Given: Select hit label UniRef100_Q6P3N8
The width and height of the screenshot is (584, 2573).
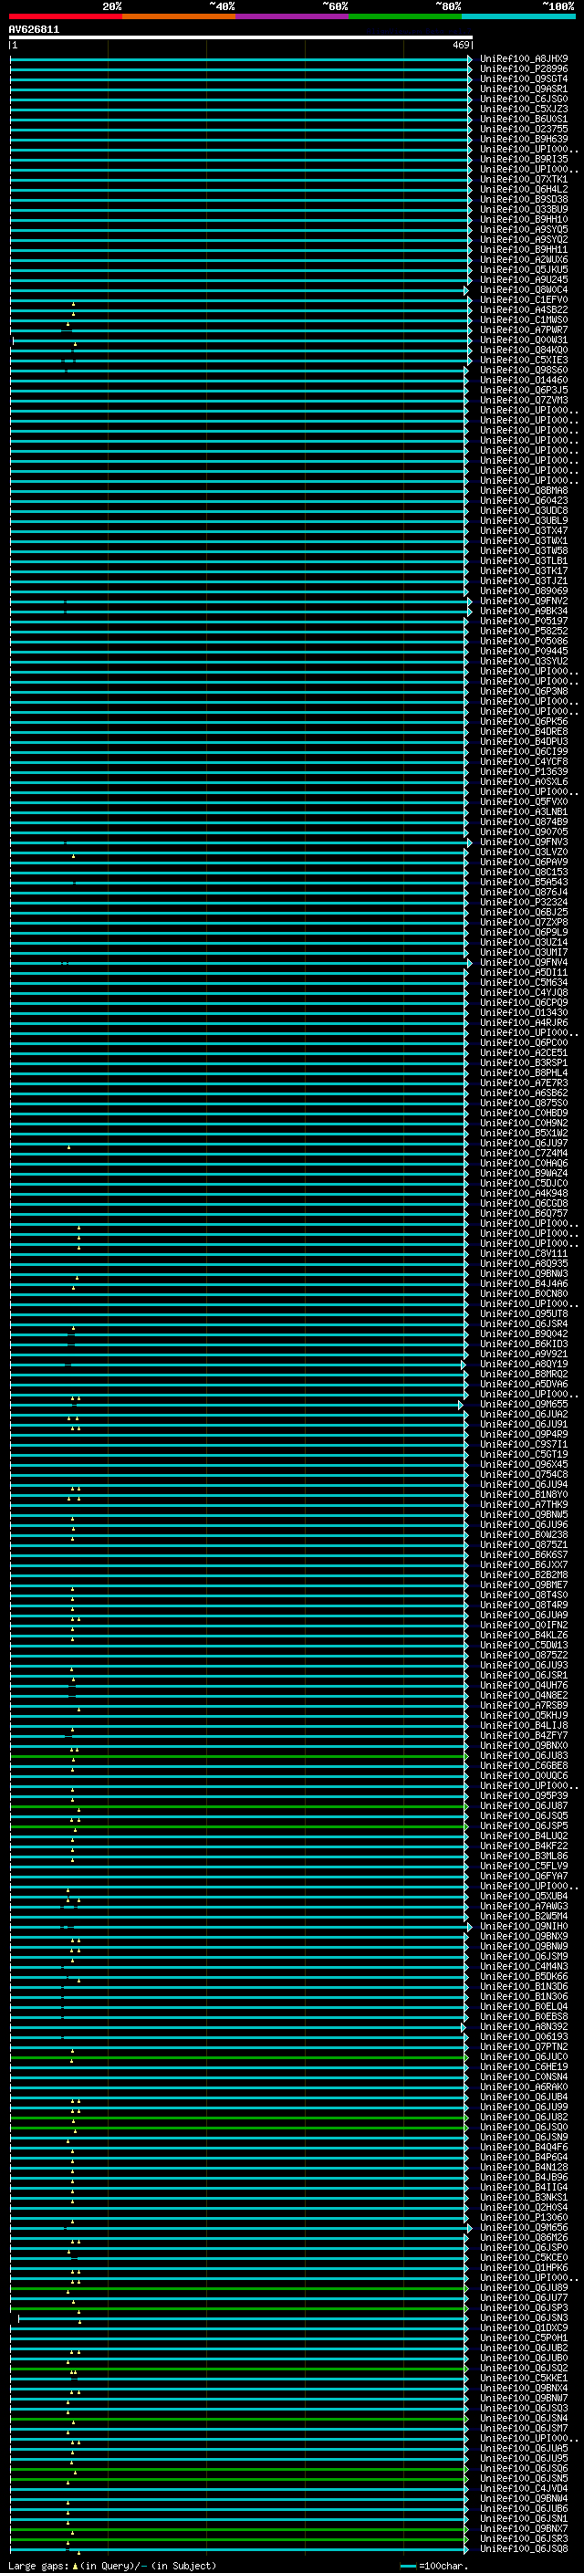Looking at the screenshot, I should tap(524, 691).
